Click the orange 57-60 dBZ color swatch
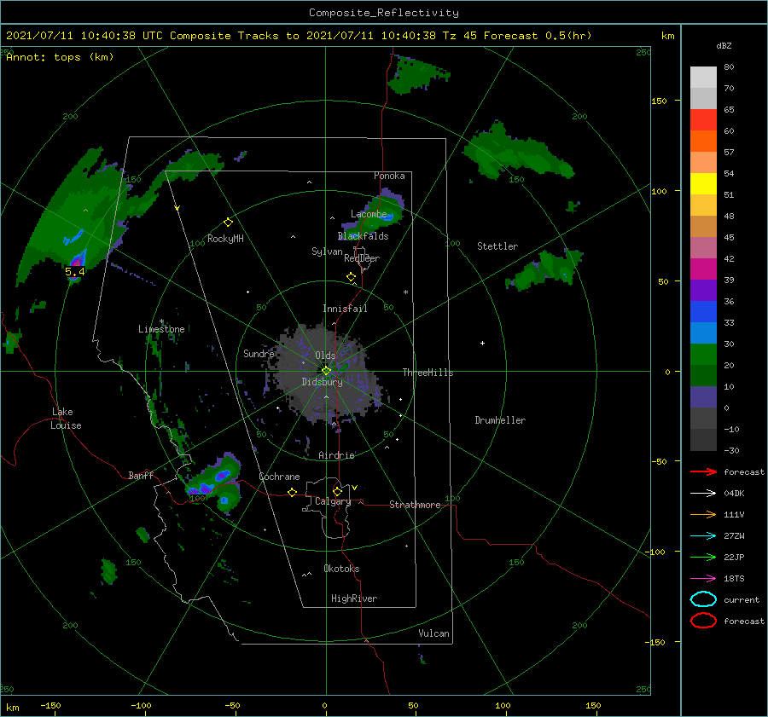The image size is (768, 717). [x=703, y=141]
